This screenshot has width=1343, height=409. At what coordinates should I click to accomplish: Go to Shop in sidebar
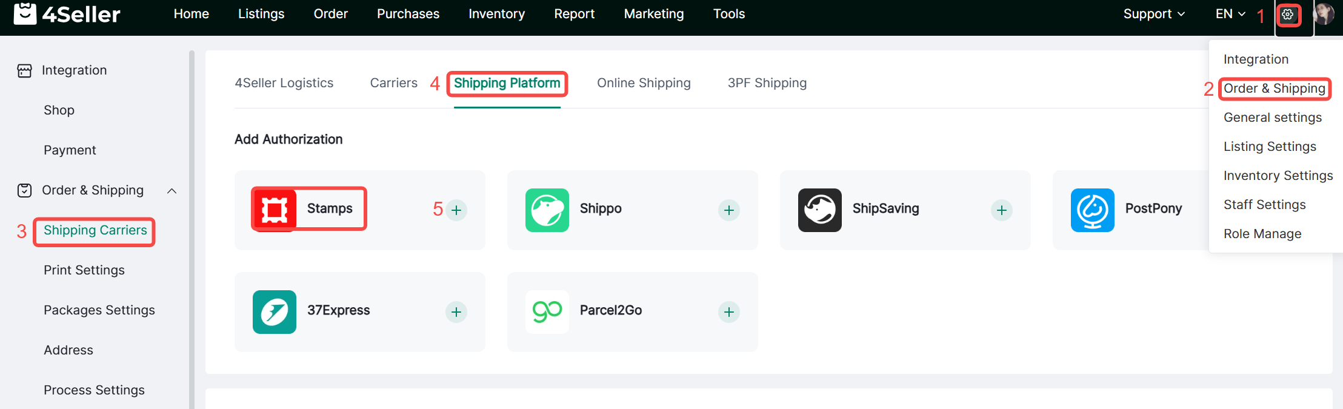pyautogui.click(x=59, y=110)
